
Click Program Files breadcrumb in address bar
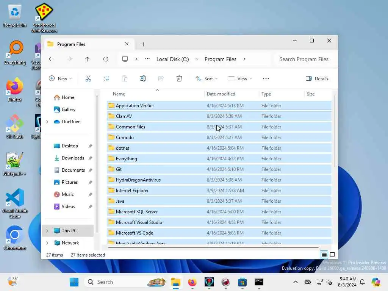pyautogui.click(x=220, y=59)
